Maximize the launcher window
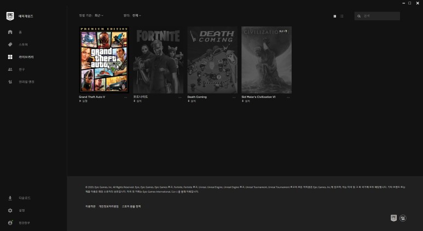423x231 pixels. pos(410,3)
